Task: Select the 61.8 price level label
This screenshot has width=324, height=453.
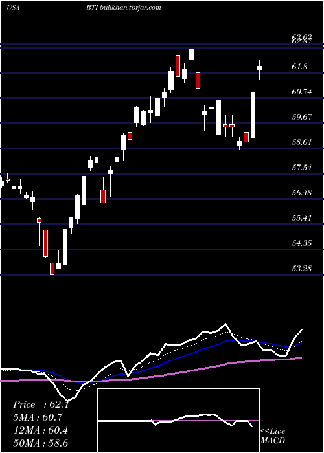Action: (x=299, y=67)
